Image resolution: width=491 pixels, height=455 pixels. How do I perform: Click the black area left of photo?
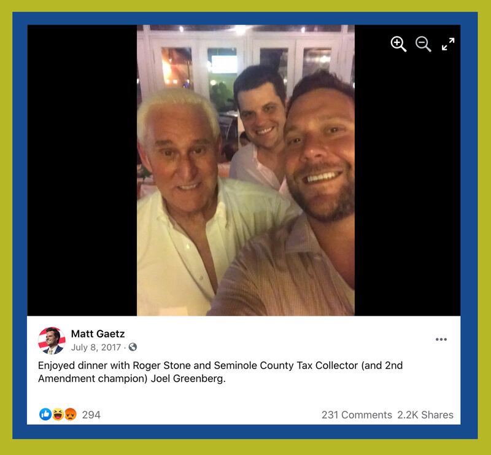[x=82, y=170]
